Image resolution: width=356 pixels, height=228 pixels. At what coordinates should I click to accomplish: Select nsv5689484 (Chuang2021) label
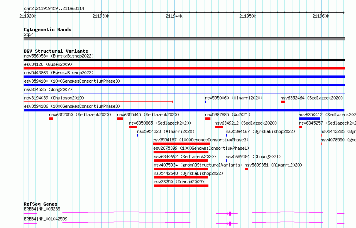tap(253, 157)
